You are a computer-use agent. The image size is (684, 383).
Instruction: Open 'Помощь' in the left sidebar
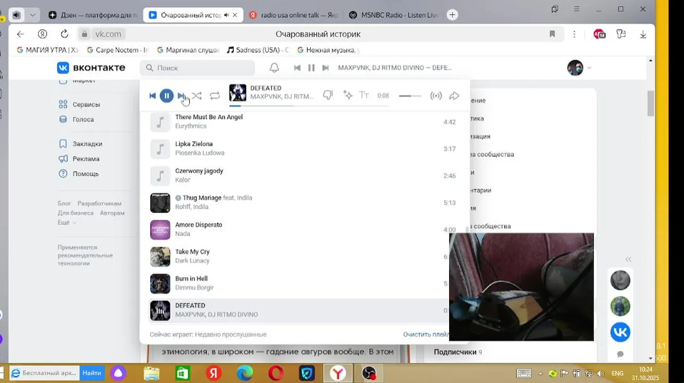(x=85, y=174)
